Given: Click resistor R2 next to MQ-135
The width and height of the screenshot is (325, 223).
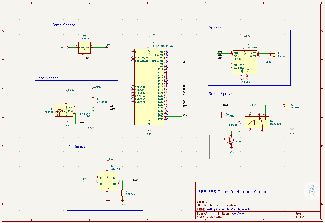Looking at the screenshot, I should click(123, 193).
